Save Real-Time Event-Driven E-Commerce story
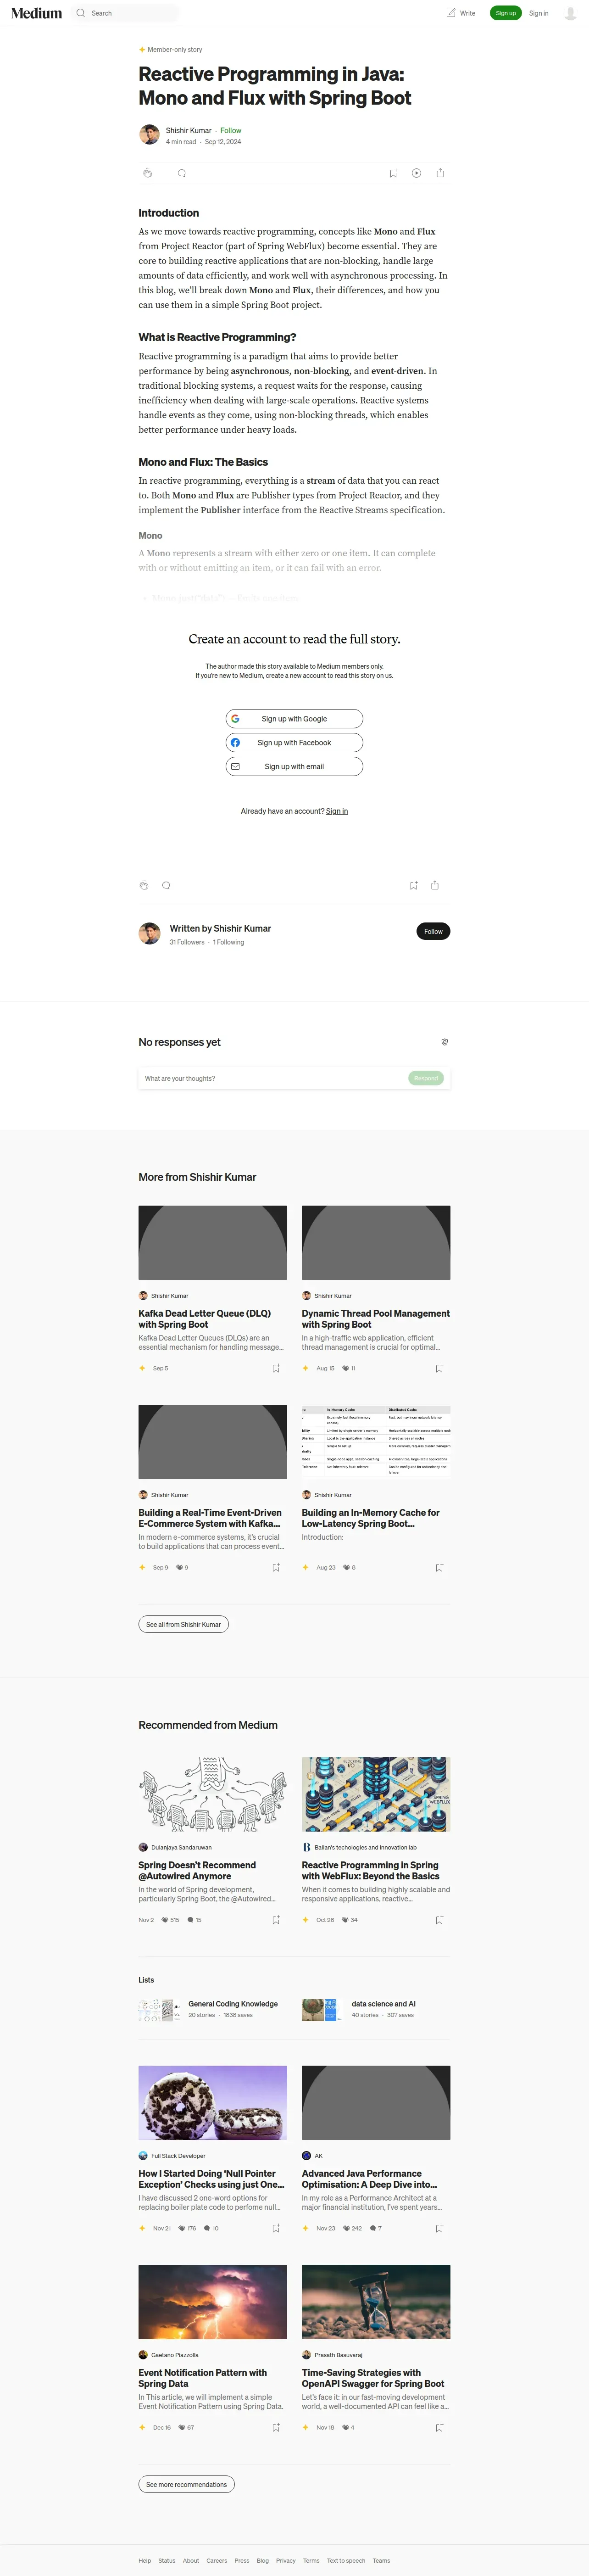This screenshot has width=589, height=2576. pyautogui.click(x=276, y=1567)
